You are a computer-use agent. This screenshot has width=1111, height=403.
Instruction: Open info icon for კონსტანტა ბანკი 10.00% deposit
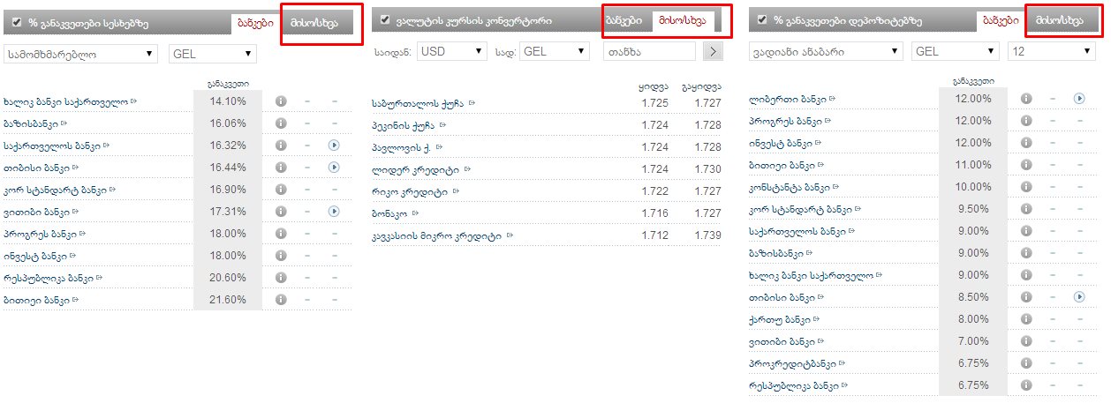[x=1026, y=187]
